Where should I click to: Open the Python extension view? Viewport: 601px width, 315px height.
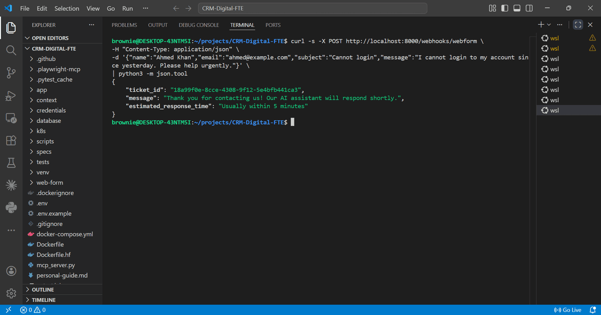(11, 207)
